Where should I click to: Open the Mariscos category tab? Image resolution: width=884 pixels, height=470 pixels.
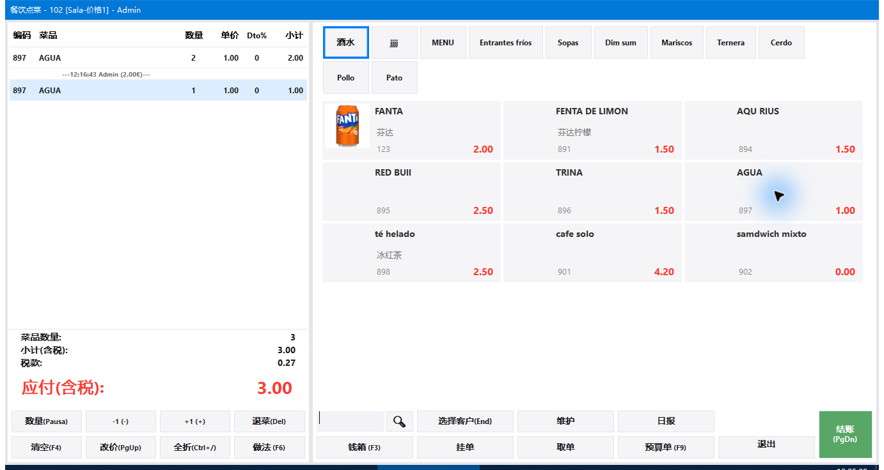pos(677,43)
